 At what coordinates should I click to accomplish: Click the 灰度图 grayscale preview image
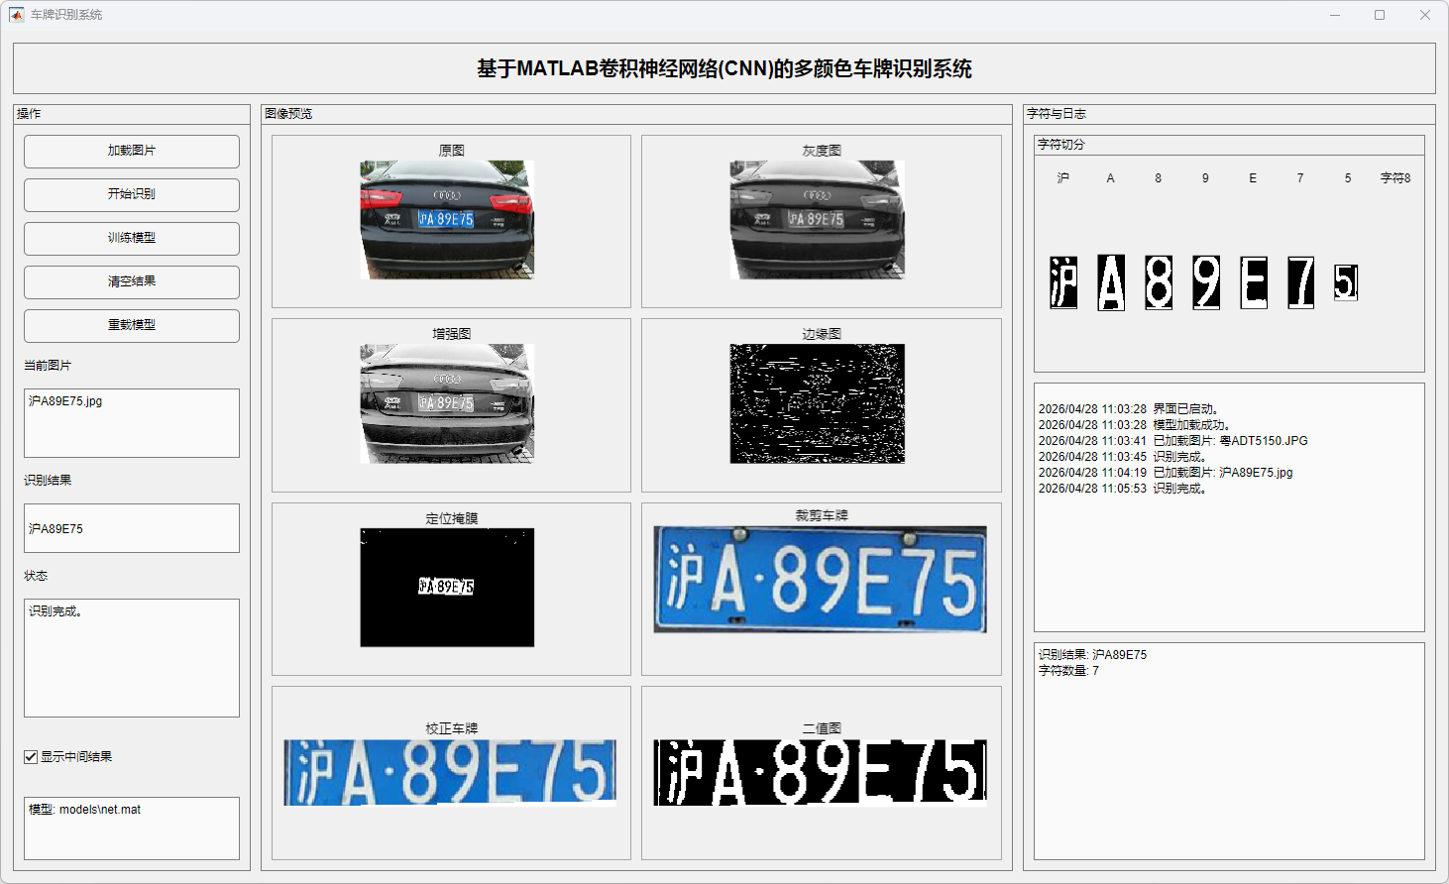(x=817, y=219)
